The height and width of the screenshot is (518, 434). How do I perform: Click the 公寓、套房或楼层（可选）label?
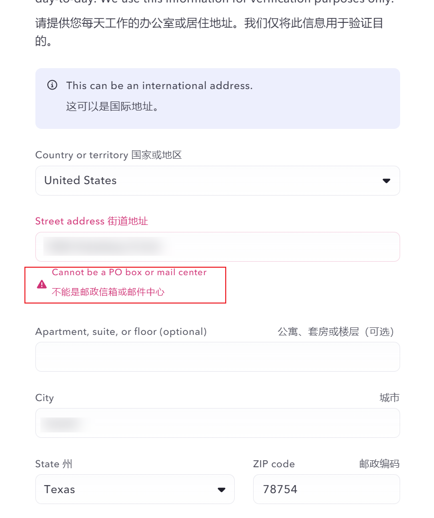336,332
